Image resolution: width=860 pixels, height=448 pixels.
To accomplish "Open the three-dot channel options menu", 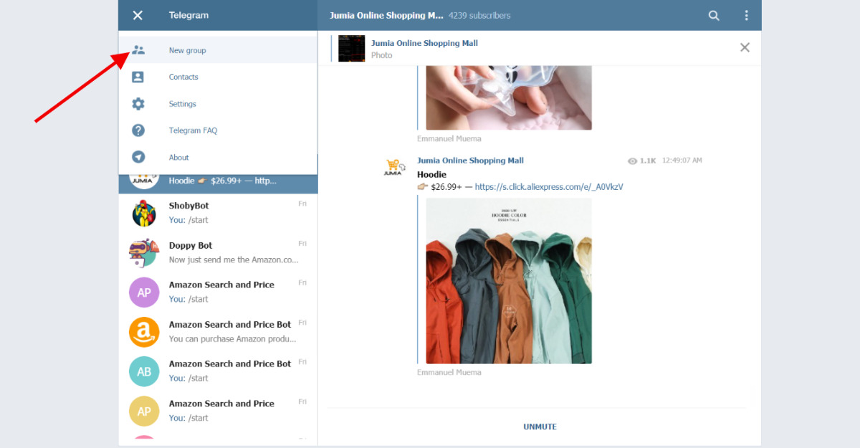I will 747,15.
